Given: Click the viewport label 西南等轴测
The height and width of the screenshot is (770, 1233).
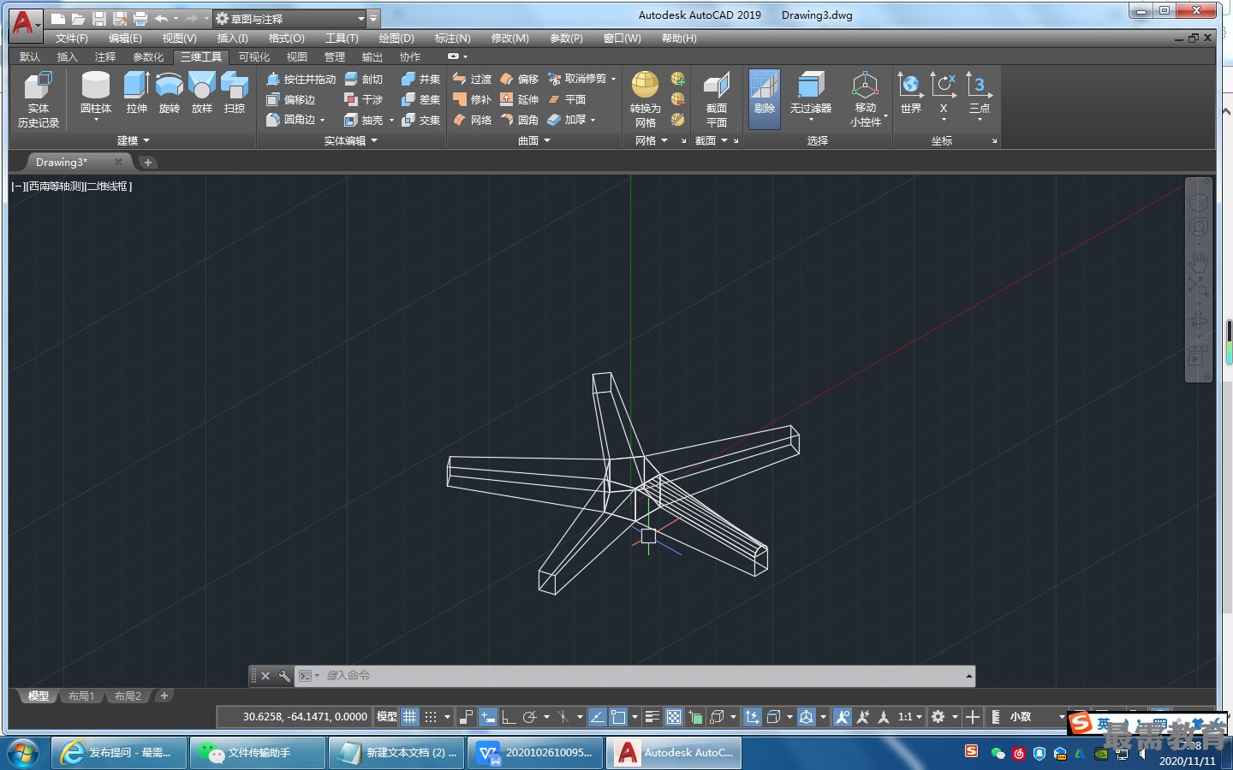Looking at the screenshot, I should point(57,187).
